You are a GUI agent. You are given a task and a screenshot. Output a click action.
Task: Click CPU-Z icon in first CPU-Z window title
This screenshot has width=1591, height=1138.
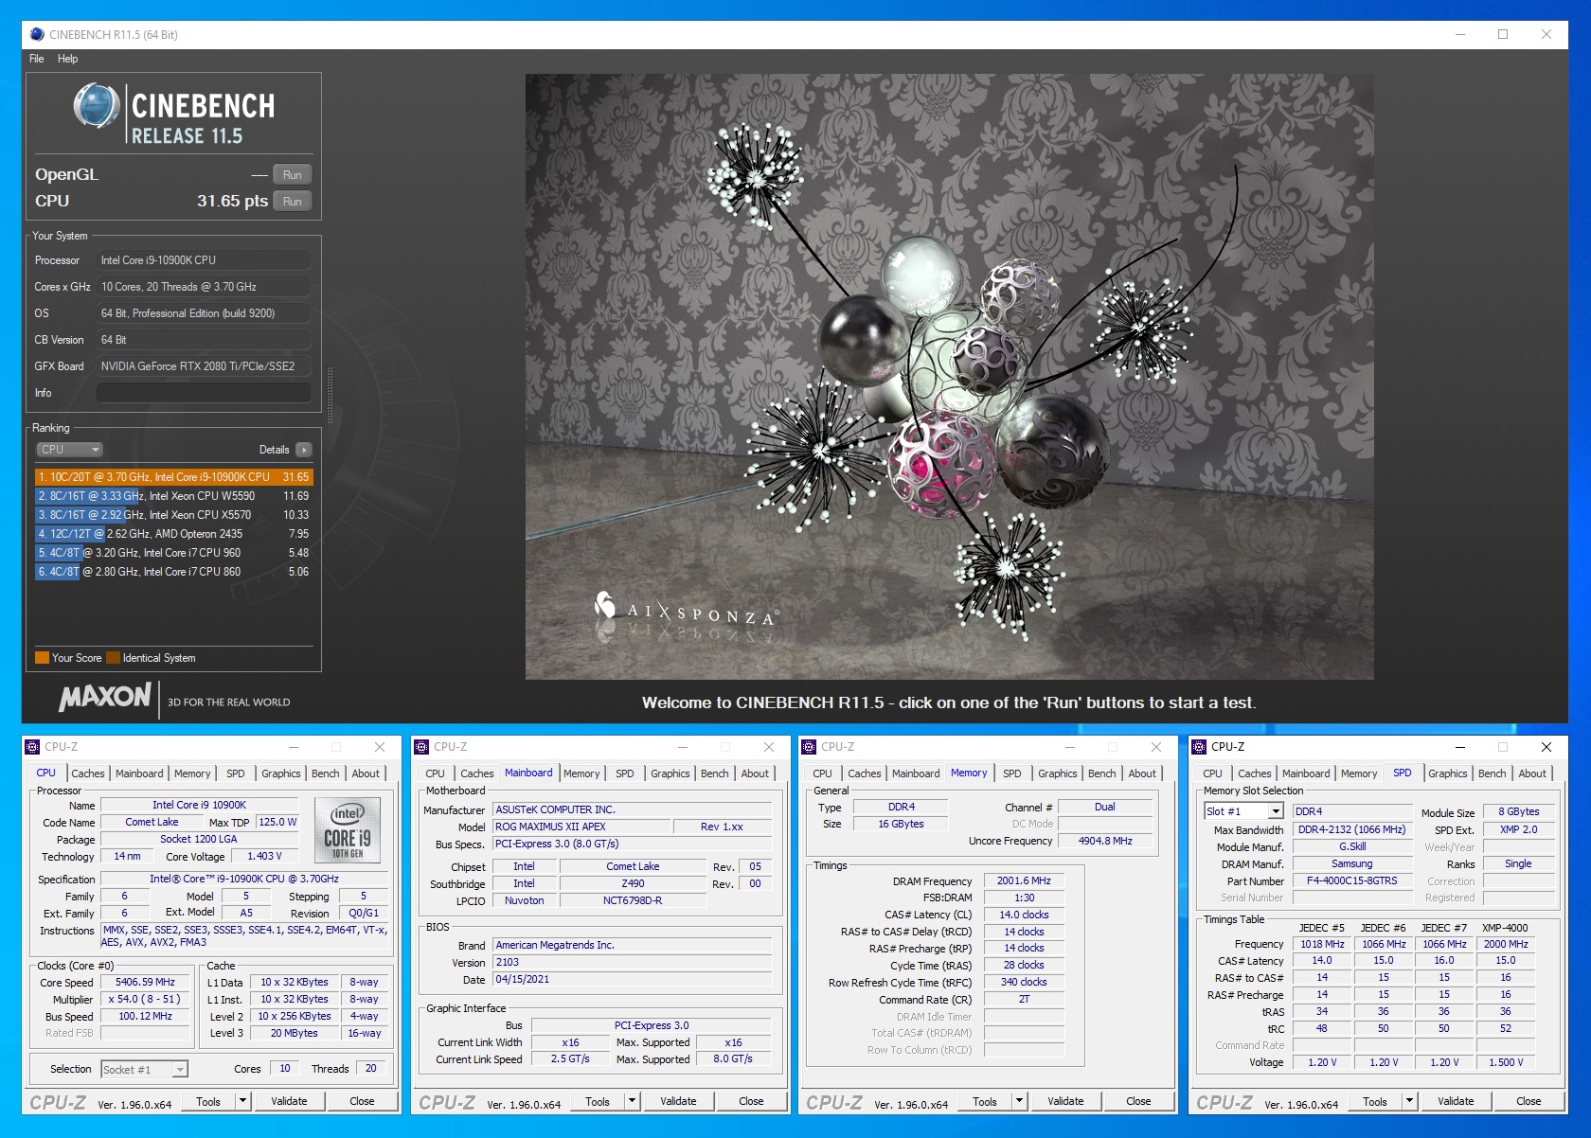point(33,747)
